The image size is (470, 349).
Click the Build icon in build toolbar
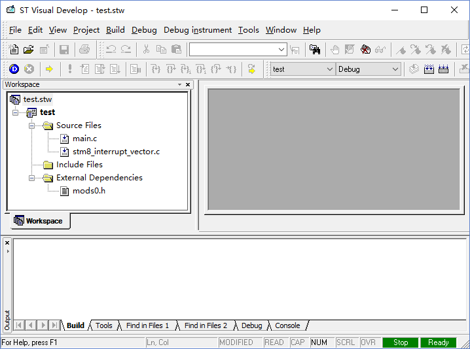point(429,69)
